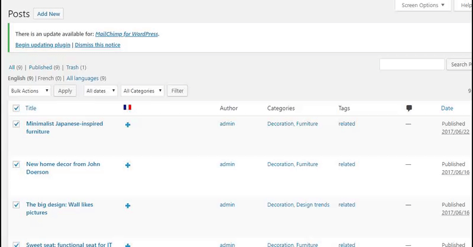The image size is (473, 247).
Task: Click the Author column header
Action: (229, 108)
